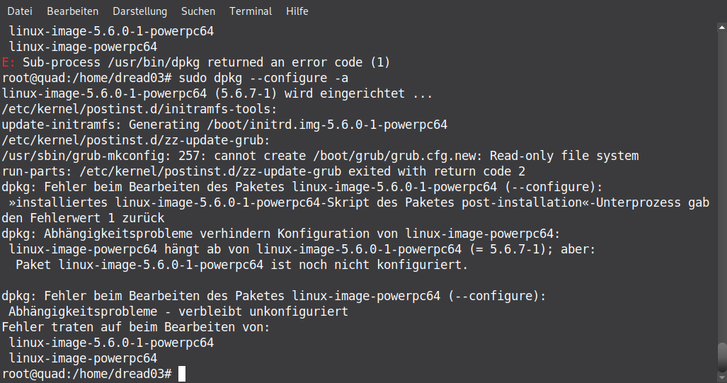Image resolution: width=727 pixels, height=383 pixels.
Task: Click the "Fehler traten auf beim Bearbeiten von:" line
Action: coord(136,327)
